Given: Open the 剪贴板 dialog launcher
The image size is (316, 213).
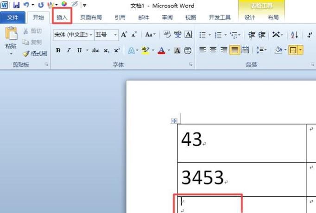Looking at the screenshot, I should [46, 65].
